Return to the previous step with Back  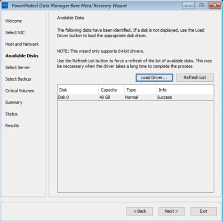(x=140, y=211)
